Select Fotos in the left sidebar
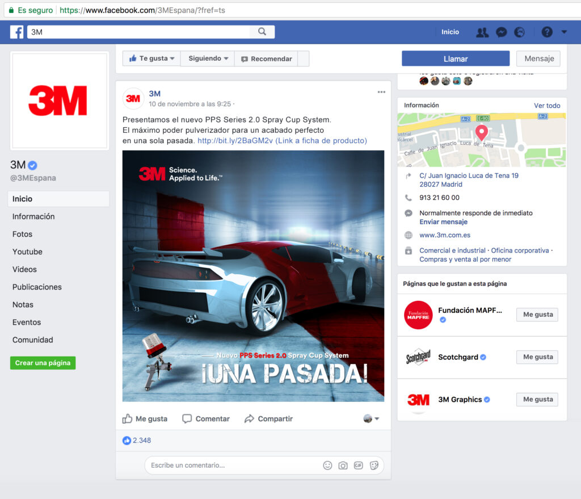 click(x=23, y=234)
